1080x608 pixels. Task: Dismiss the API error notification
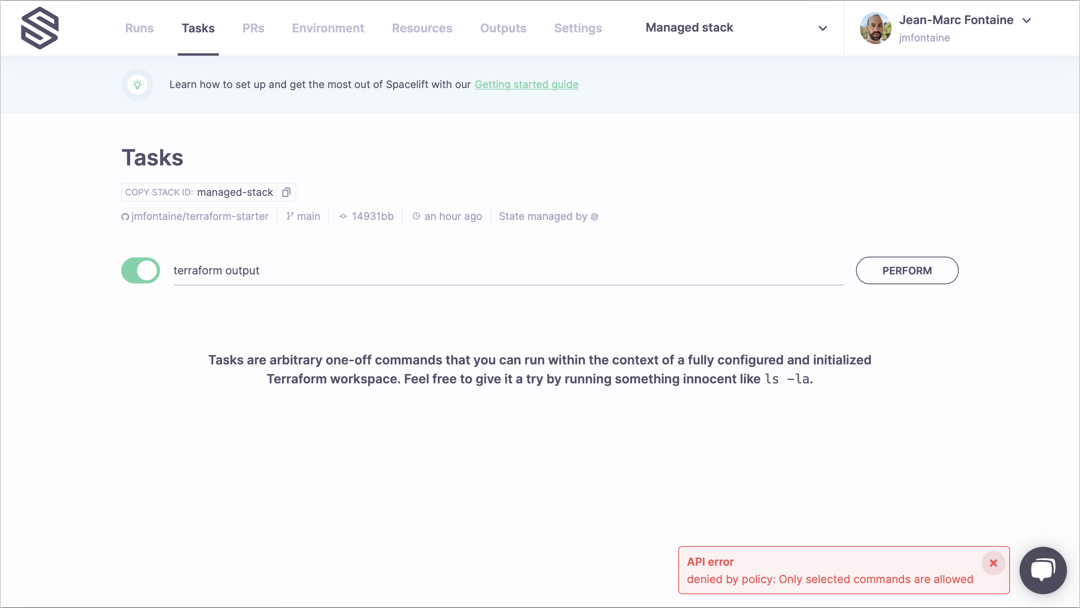click(x=993, y=563)
